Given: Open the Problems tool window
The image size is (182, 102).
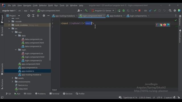Looking at the screenshot, I should [x=40, y=93].
